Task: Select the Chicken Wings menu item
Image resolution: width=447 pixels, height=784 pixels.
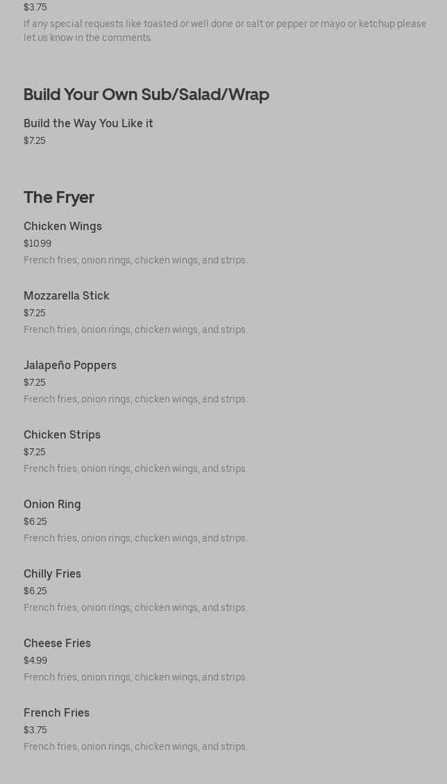Action: tap(62, 227)
